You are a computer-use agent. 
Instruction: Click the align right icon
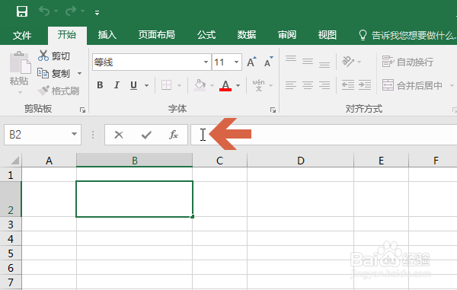(x=324, y=85)
